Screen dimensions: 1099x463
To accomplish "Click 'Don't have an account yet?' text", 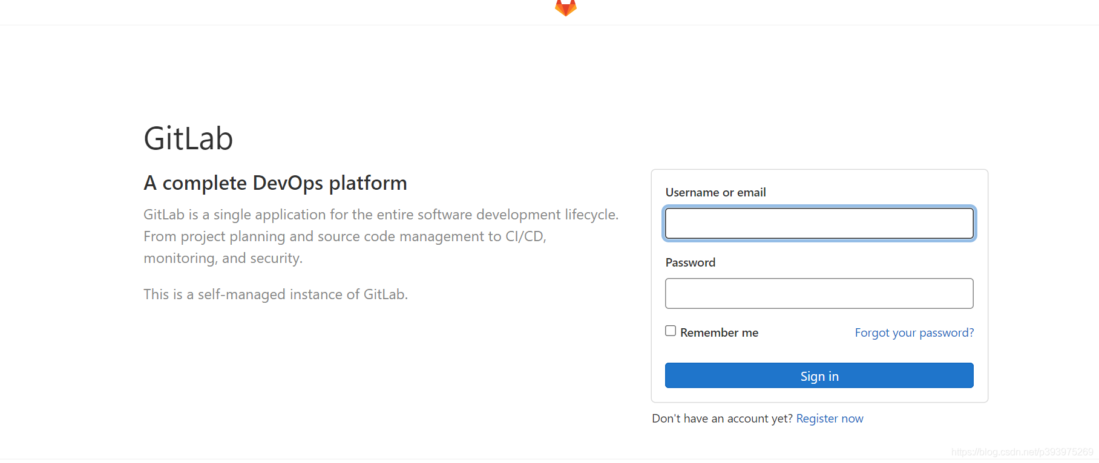I will pyautogui.click(x=723, y=418).
